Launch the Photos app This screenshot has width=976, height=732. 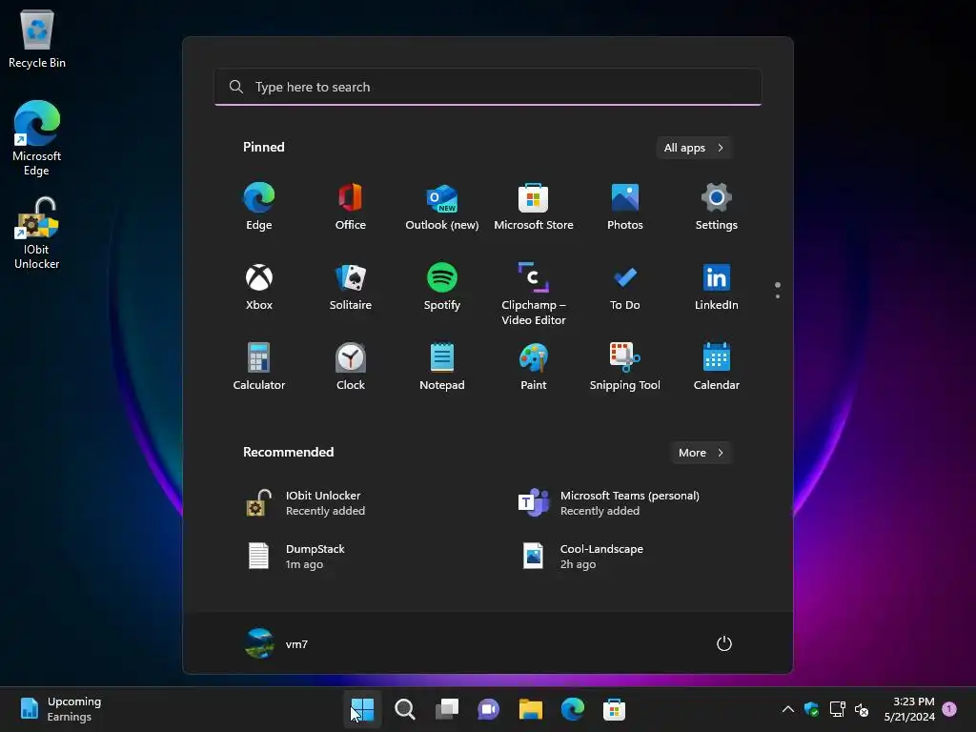coord(625,207)
